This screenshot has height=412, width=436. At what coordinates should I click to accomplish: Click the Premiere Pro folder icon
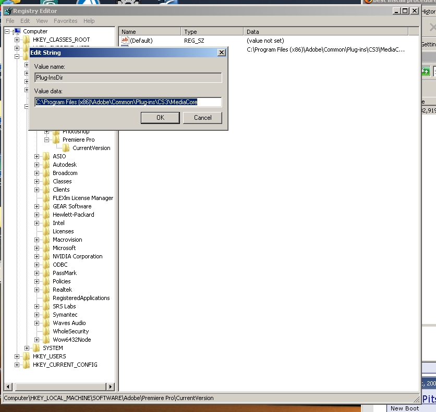pos(56,140)
